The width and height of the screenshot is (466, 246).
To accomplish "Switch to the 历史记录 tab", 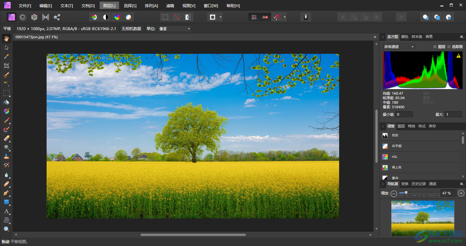I will point(418,184).
